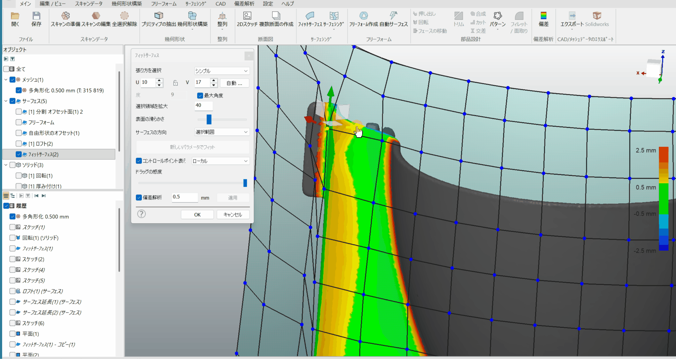Open the 2Dスケッチ tool
This screenshot has width=676, height=359.
point(247,16)
